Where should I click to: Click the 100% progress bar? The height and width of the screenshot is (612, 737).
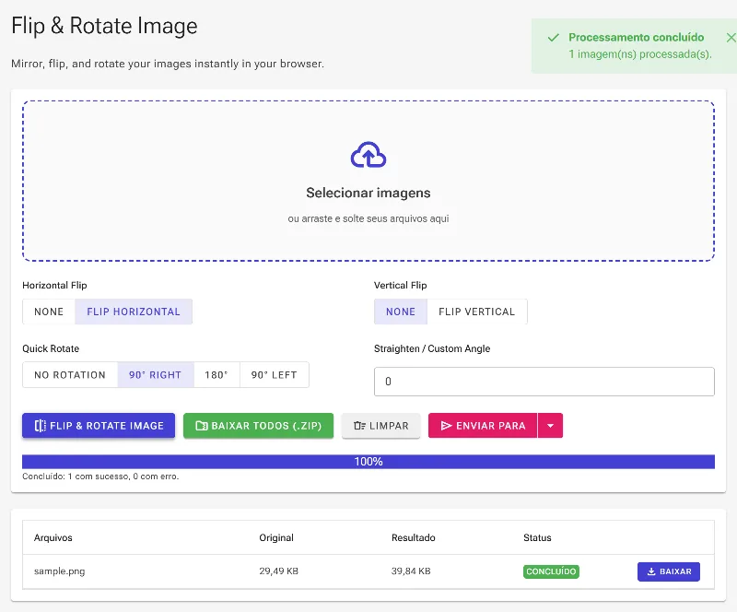point(368,462)
